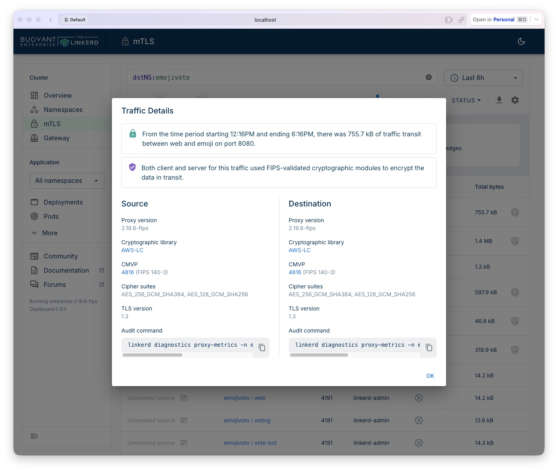Copy the Source audit command
The height and width of the screenshot is (472, 558).
point(262,347)
